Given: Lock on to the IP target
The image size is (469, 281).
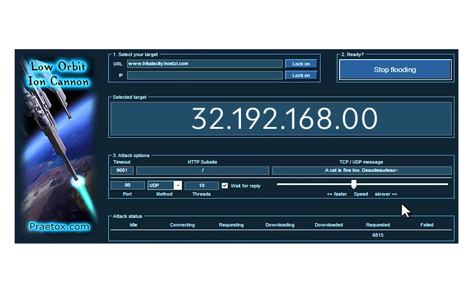Looking at the screenshot, I should 301,76.
